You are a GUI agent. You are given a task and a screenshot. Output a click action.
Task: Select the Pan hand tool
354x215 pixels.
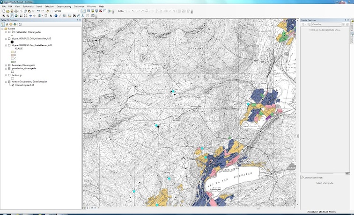(12, 15)
